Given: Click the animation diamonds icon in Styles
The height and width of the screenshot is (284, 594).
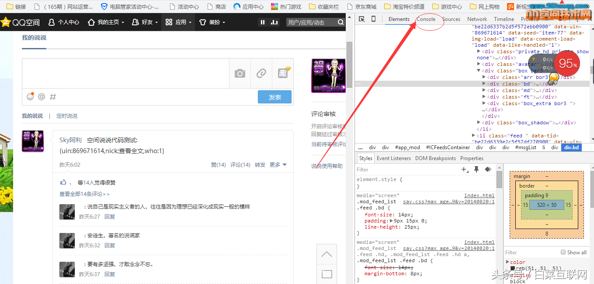Looking at the screenshot, I should [x=488, y=169].
